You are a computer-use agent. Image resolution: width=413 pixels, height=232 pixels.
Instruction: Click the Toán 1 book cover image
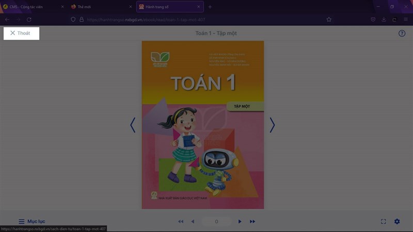tap(202, 125)
